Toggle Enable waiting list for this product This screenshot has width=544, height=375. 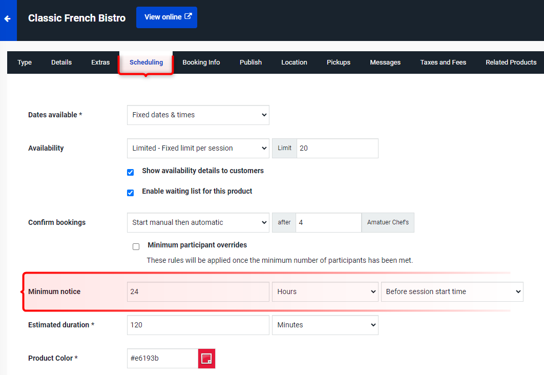131,193
